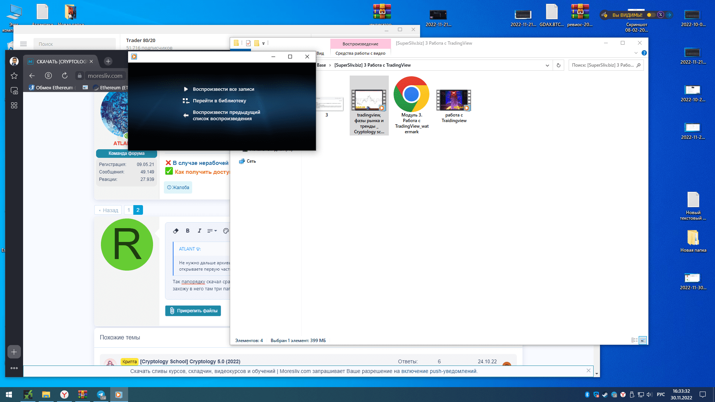The height and width of the screenshot is (402, 715).
Task: Toggle bold formatting in reply editor
Action: coord(188,231)
